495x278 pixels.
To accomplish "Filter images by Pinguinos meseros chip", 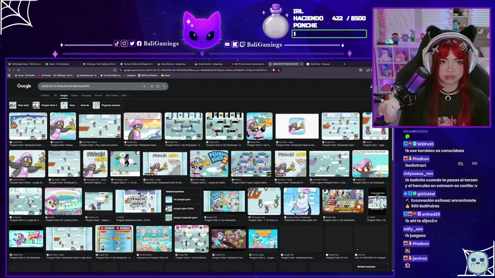I will click(107, 105).
